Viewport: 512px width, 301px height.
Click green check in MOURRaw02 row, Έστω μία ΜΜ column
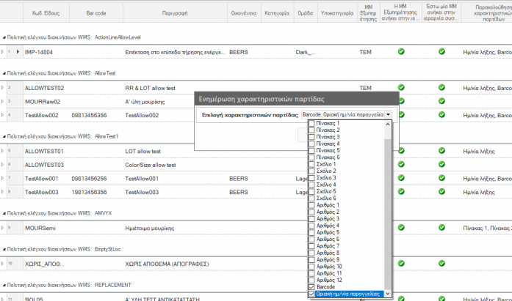coord(441,101)
